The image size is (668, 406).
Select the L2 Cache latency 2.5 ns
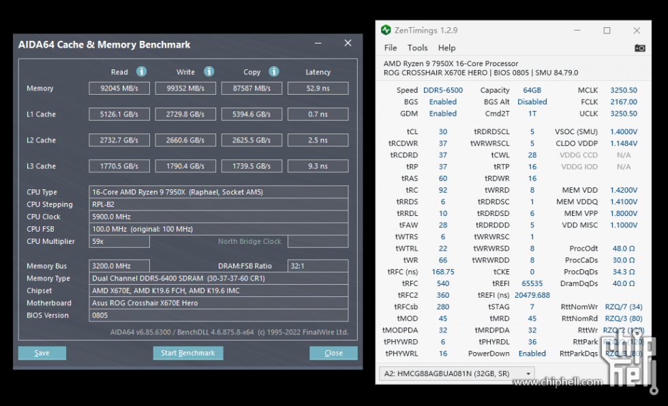pyautogui.click(x=318, y=140)
